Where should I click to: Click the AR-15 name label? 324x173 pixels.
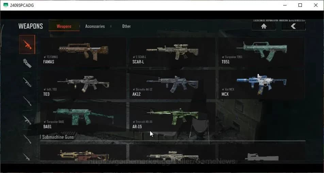click(137, 126)
